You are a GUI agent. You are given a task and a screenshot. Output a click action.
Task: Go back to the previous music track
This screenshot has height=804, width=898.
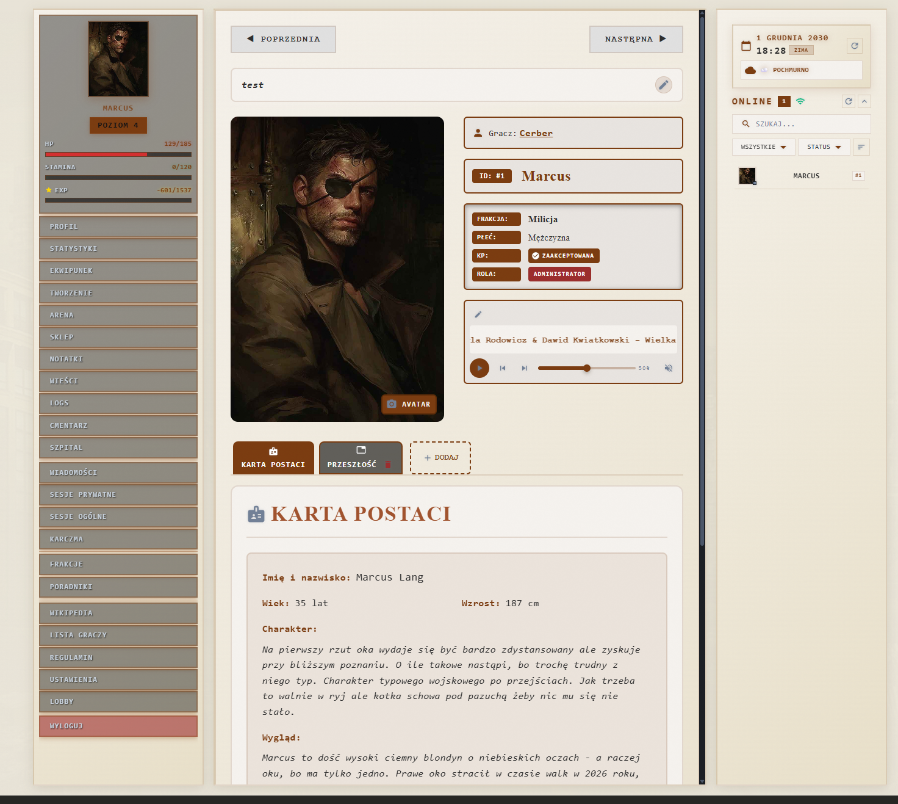(503, 368)
